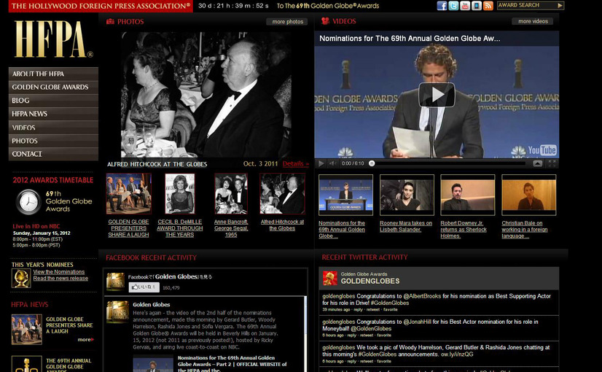Select Christian Bale video thumbnail
Viewport: 602px width, 372px height.
[528, 195]
